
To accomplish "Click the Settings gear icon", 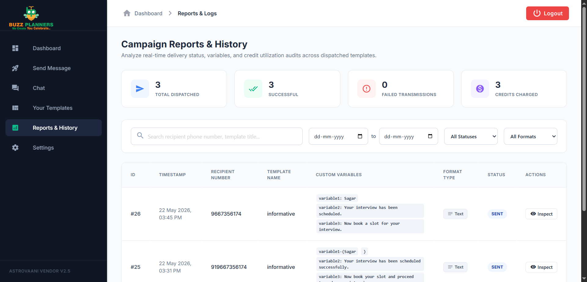I will coord(15,148).
